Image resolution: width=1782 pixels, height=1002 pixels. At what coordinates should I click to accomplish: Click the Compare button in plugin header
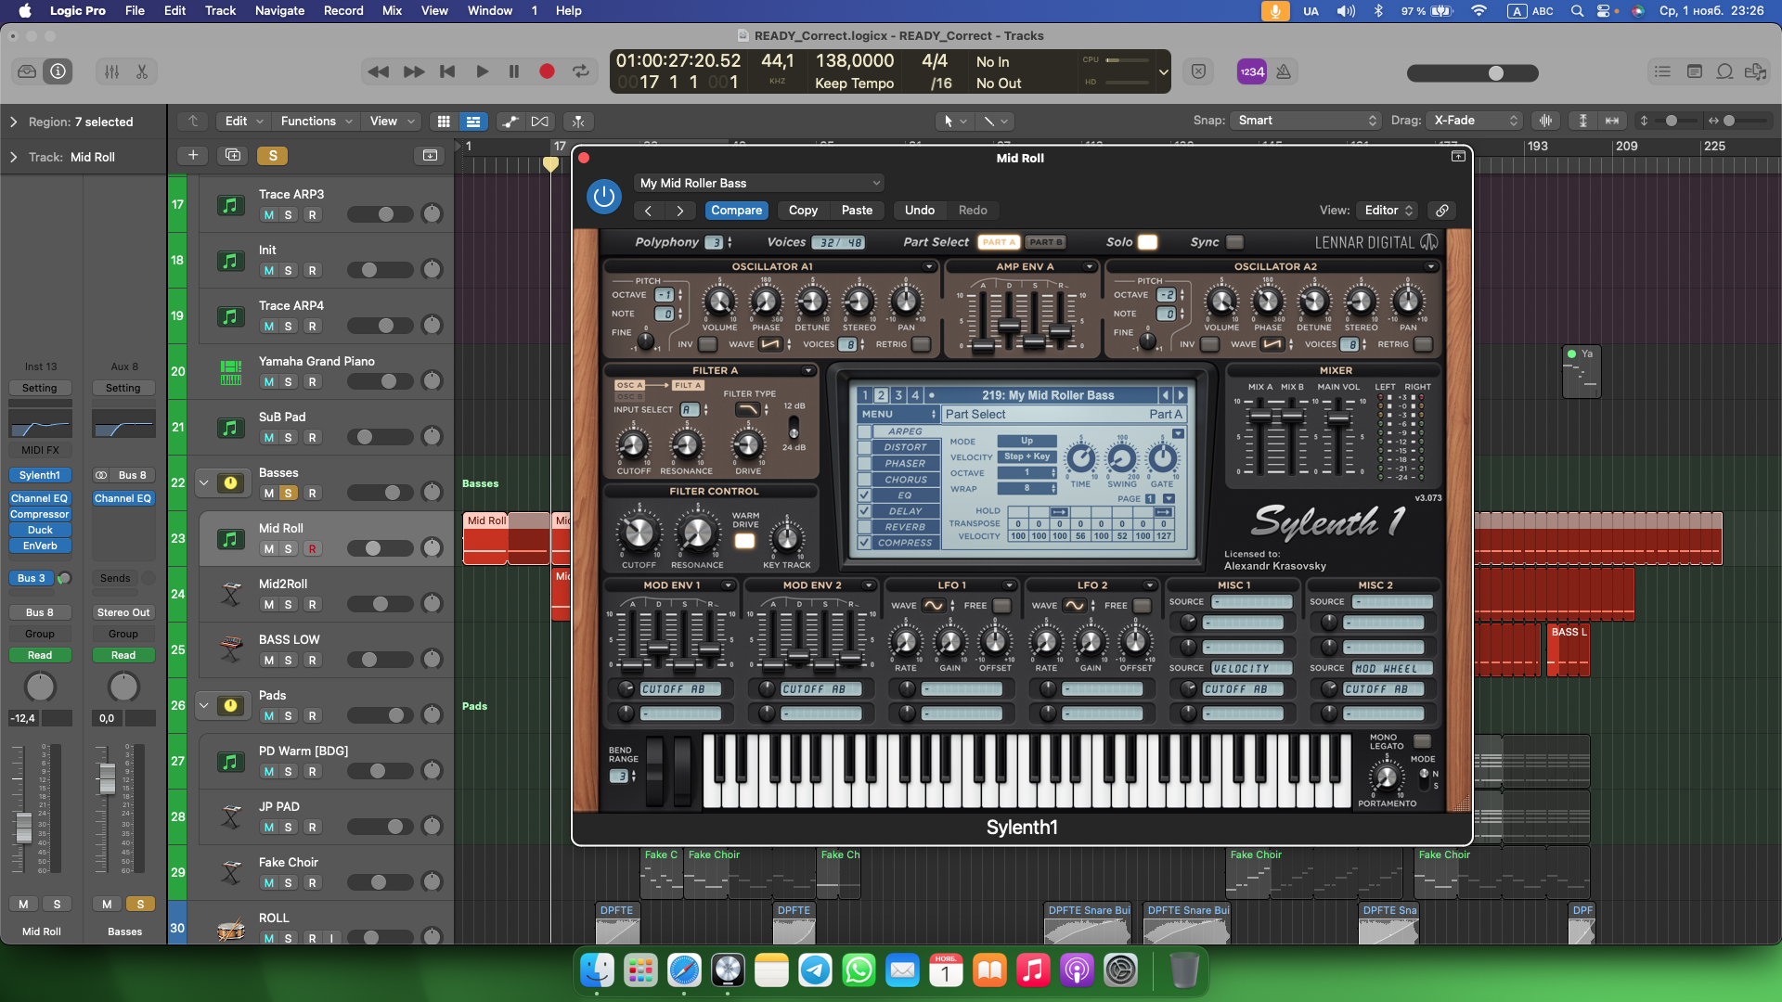point(736,211)
